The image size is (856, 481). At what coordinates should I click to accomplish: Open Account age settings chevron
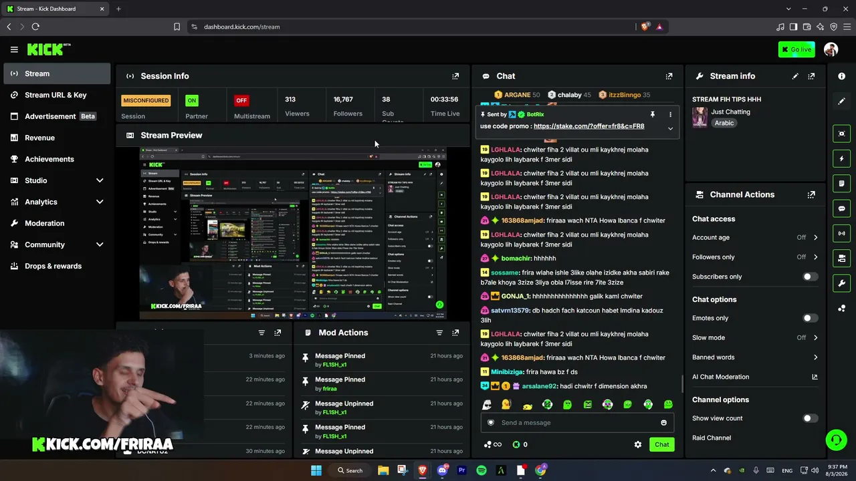[x=815, y=237]
